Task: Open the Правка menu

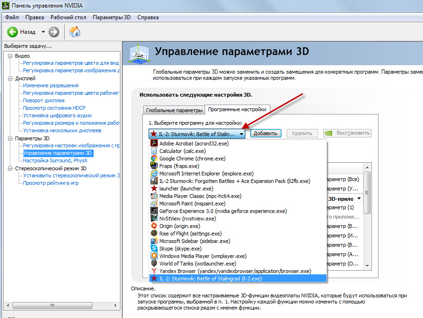Action: [35, 17]
